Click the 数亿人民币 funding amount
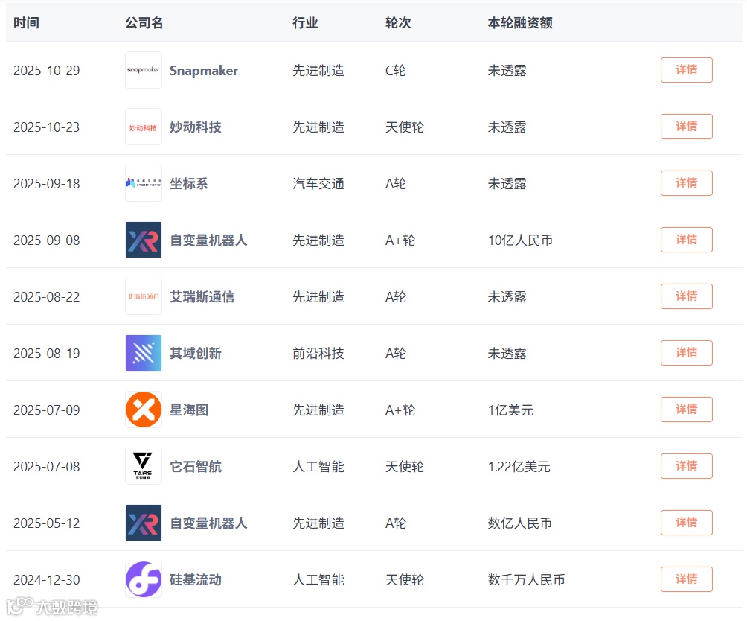The width and height of the screenshot is (747, 621). (x=520, y=523)
